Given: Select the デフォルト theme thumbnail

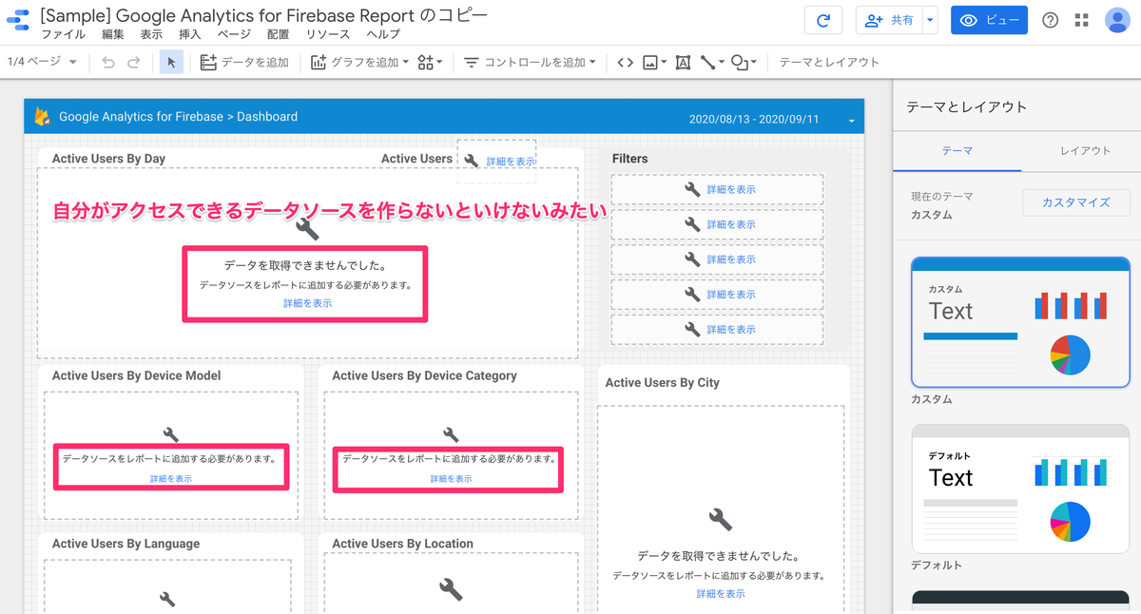Looking at the screenshot, I should tap(1020, 488).
